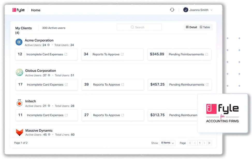Click Initech's 11 Incomplete Card Expenses count

click(20, 115)
